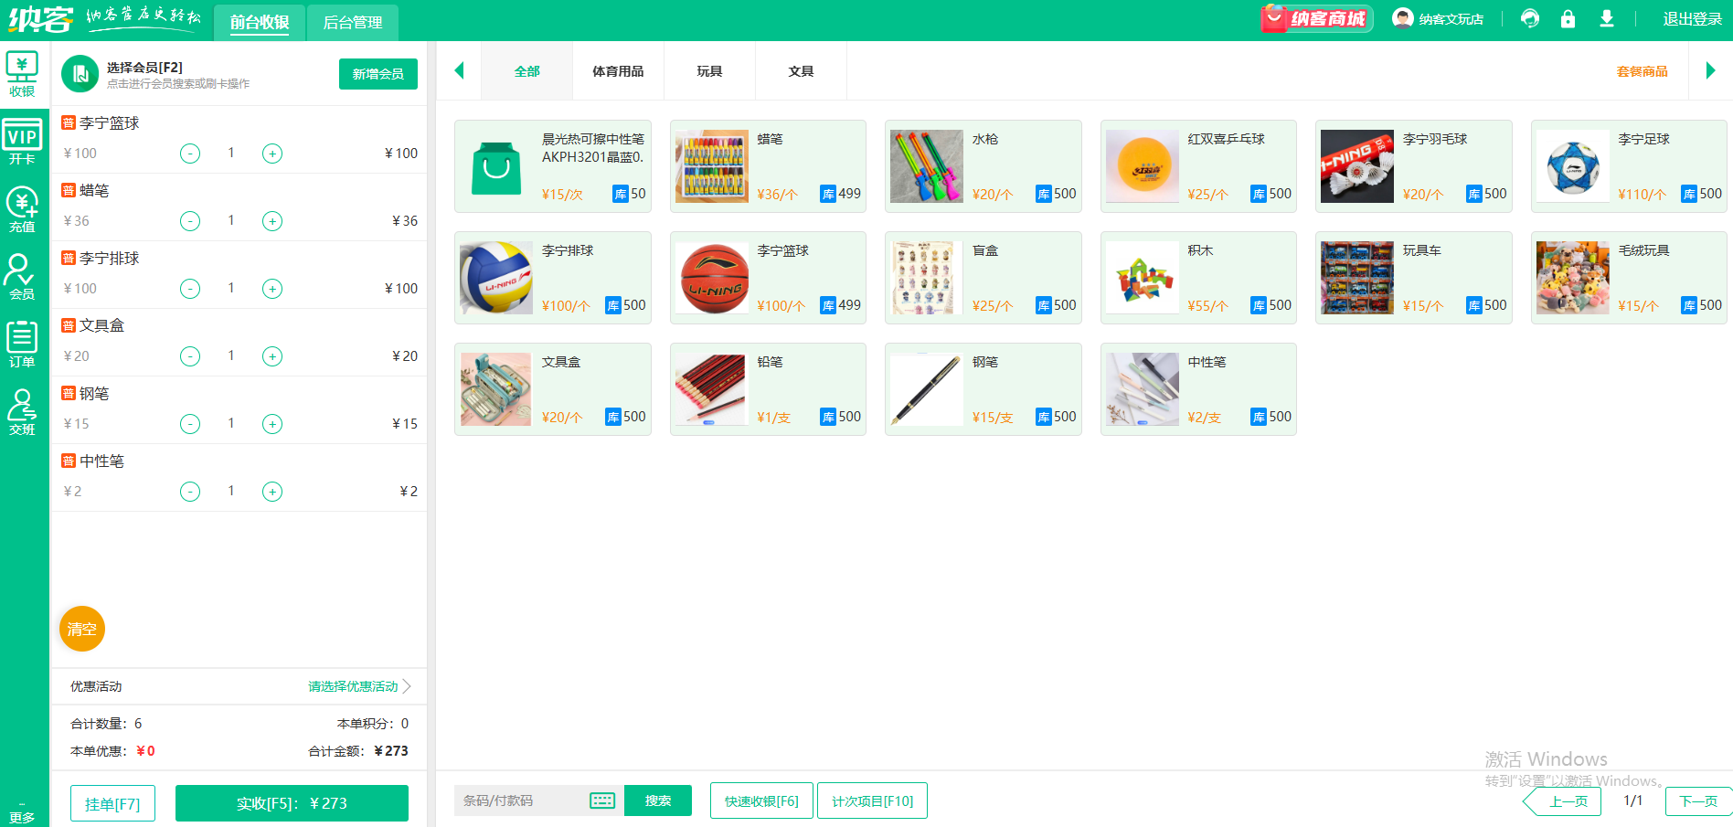Open the 订单 orders sidebar icon
Image resolution: width=1733 pixels, height=827 pixels.
(x=22, y=345)
